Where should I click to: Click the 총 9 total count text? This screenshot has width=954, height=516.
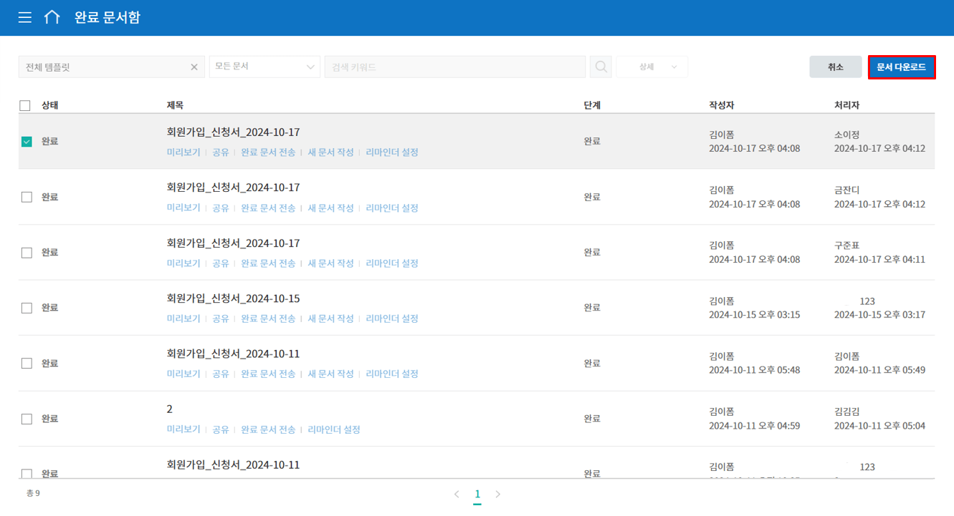coord(33,493)
